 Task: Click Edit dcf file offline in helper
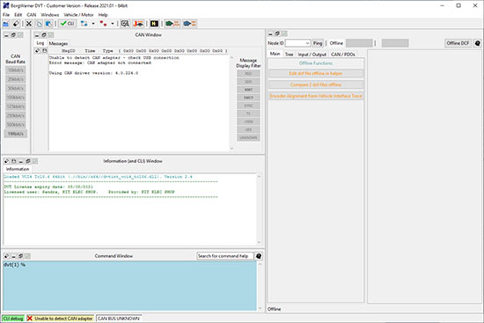pyautogui.click(x=316, y=74)
